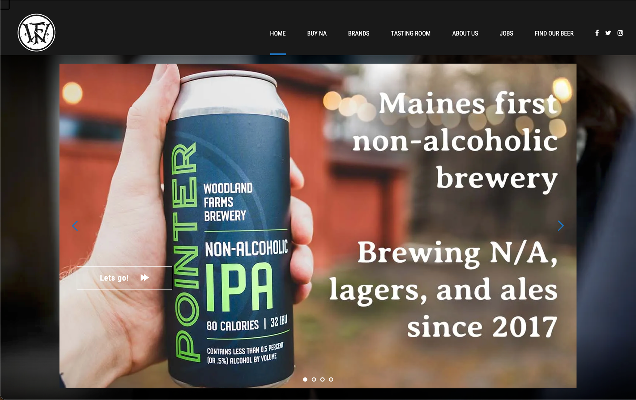
Task: Open the Facebook social icon
Action: coord(597,33)
